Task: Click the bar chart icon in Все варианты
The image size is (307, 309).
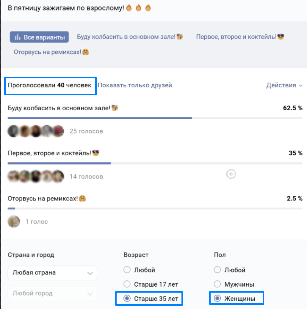Action: 18,38
